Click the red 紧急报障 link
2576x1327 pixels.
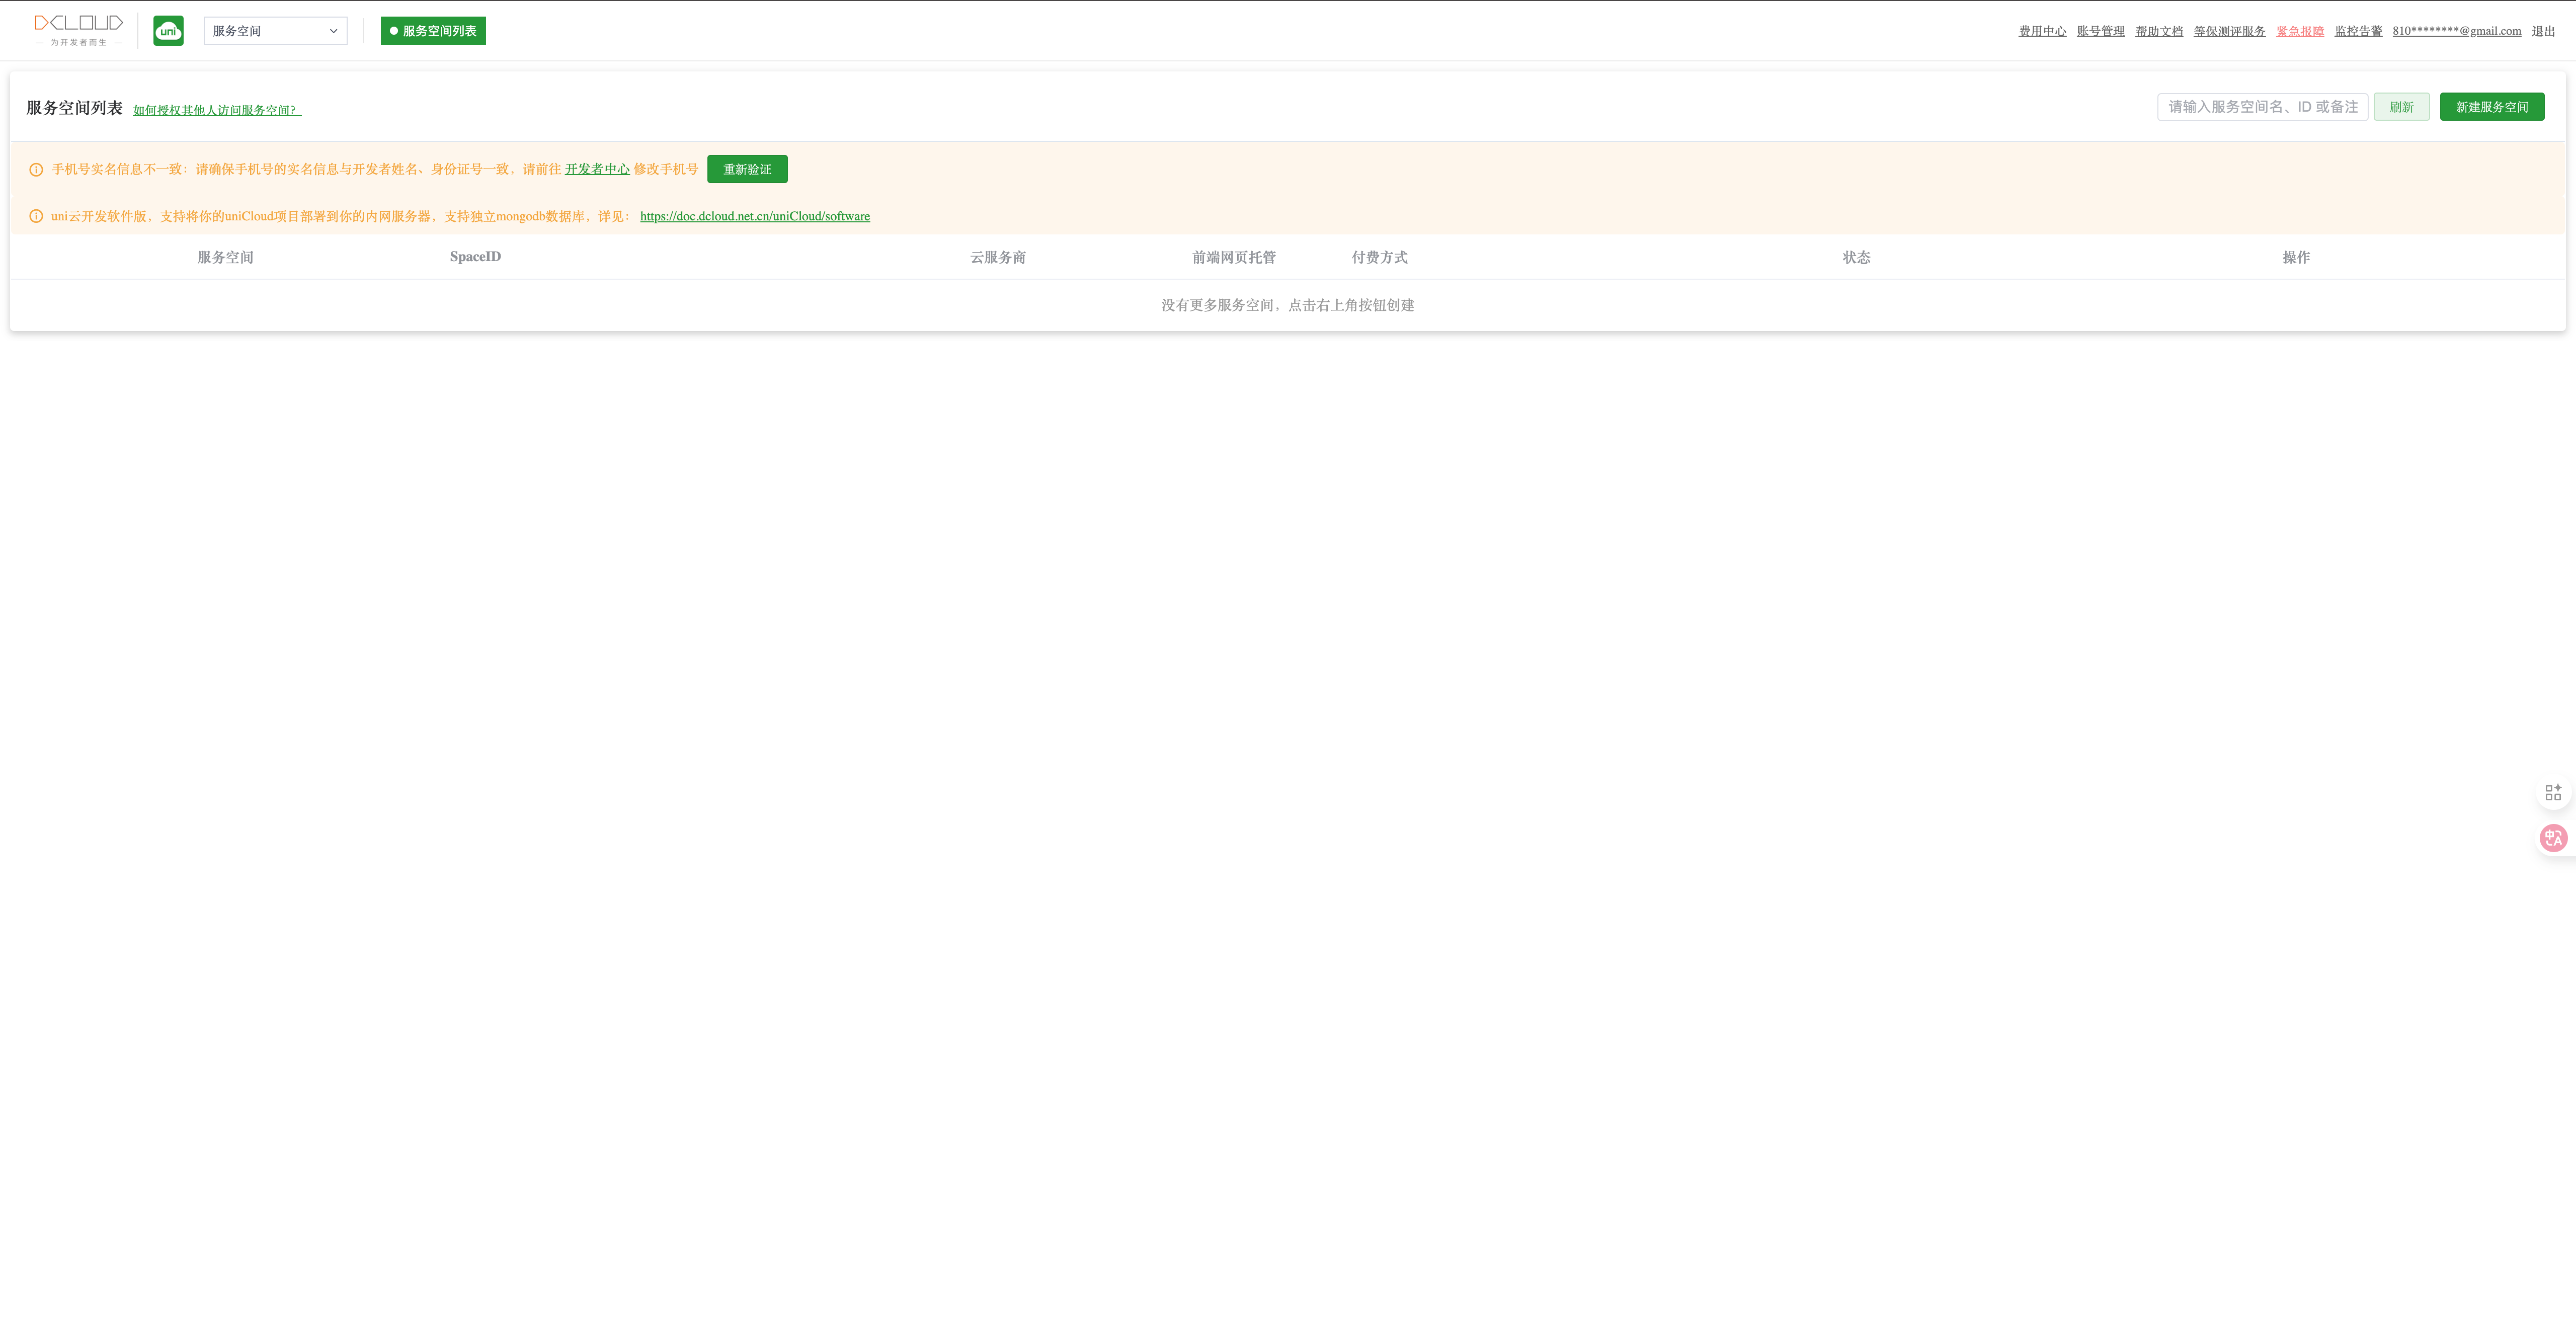point(2299,31)
